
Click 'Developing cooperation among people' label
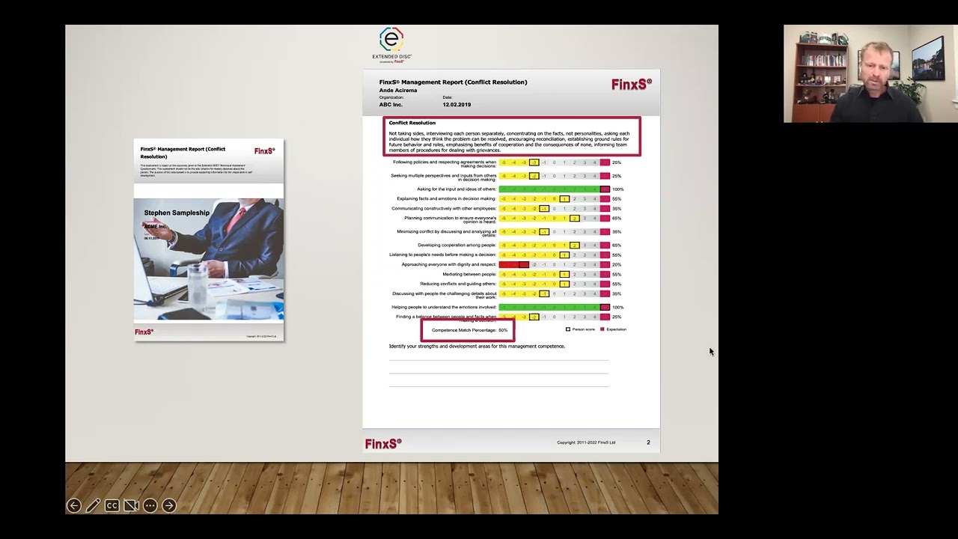coord(457,246)
